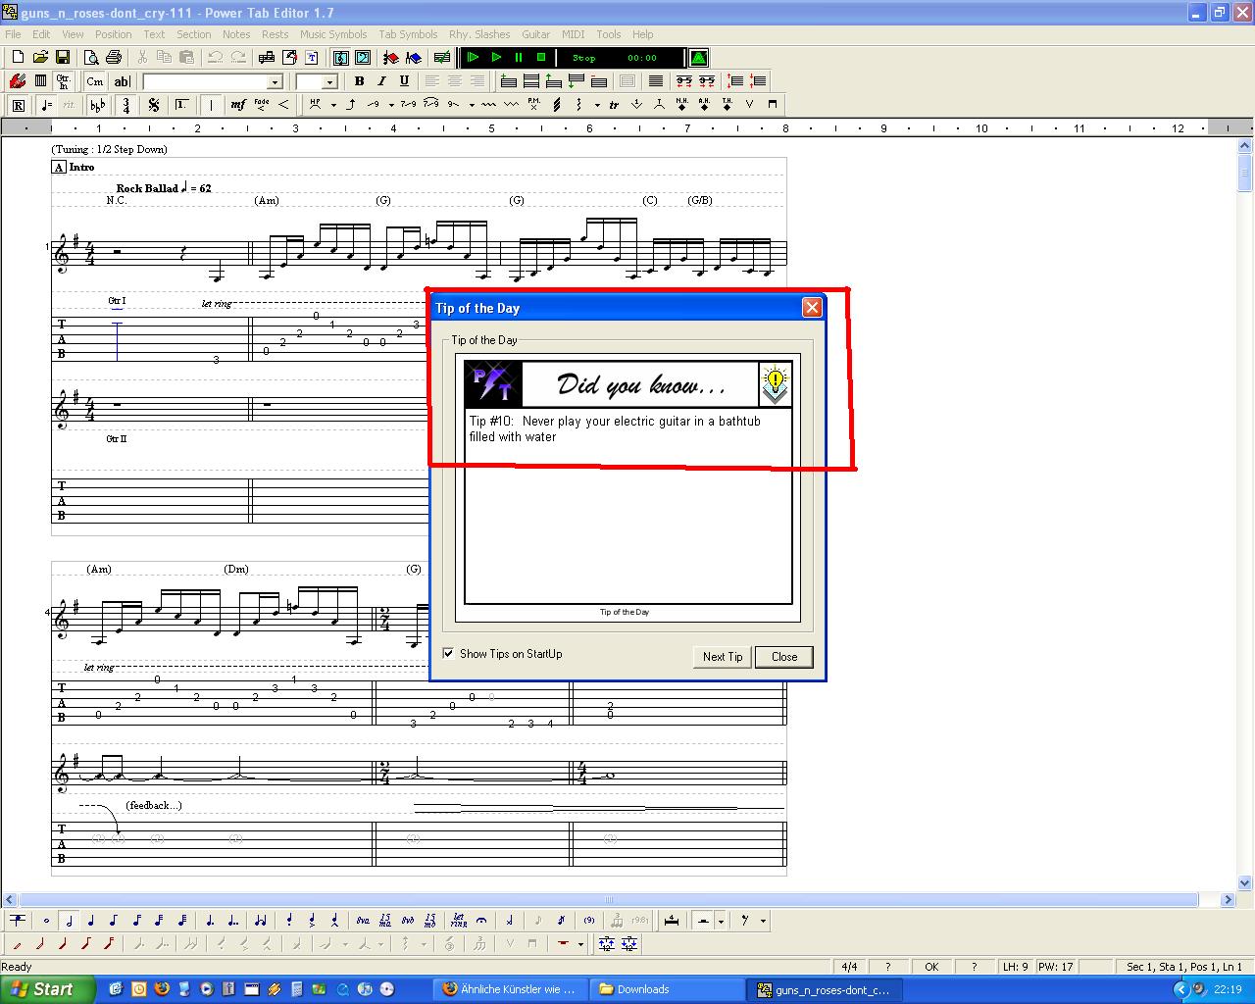The image size is (1255, 1004).
Task: Add artificial harmonic with the A.H. icon
Action: click(704, 105)
